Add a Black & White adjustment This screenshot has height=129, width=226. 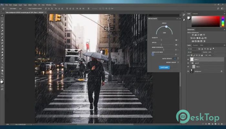197,38
